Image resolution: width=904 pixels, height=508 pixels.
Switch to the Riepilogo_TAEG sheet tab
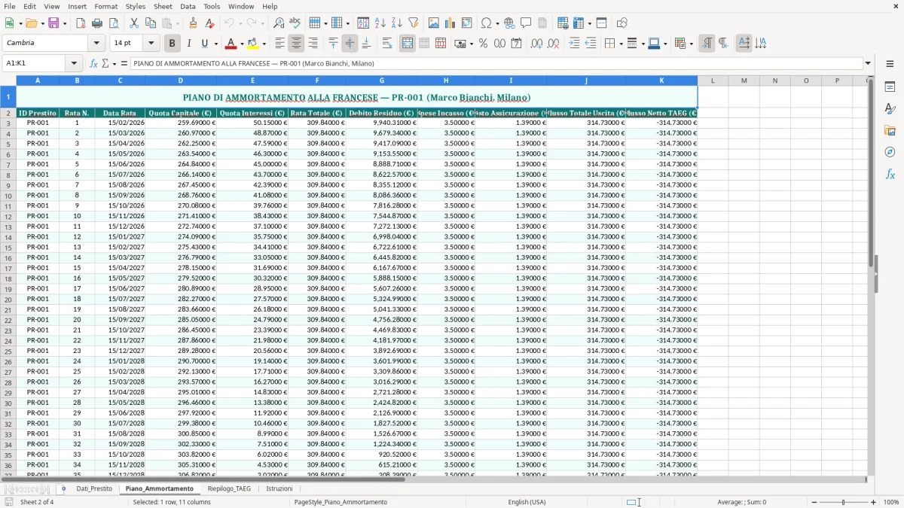(x=229, y=488)
